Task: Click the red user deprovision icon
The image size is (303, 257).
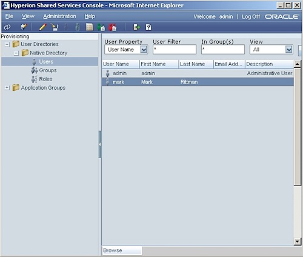Action: [113, 27]
